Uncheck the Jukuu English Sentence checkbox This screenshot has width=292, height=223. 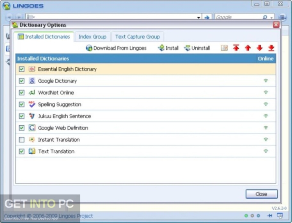(x=22, y=116)
